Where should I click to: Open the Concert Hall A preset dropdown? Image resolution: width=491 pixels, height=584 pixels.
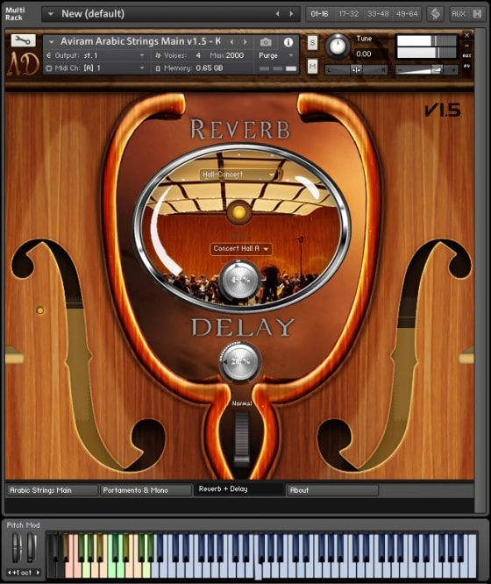[240, 248]
